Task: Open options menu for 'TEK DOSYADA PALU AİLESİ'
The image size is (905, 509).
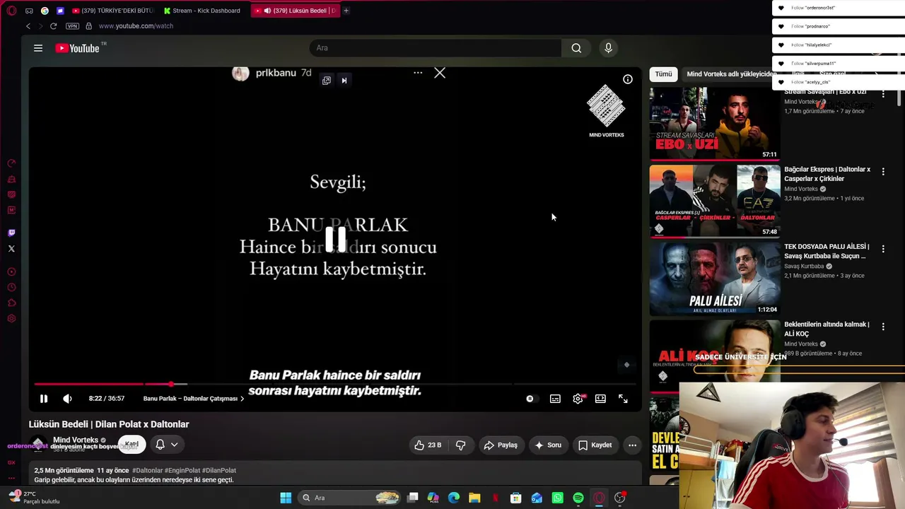Action: click(883, 249)
